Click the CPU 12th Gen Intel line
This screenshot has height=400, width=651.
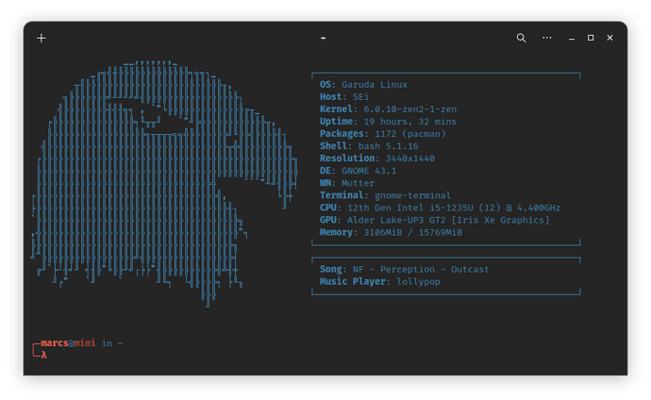pos(440,208)
